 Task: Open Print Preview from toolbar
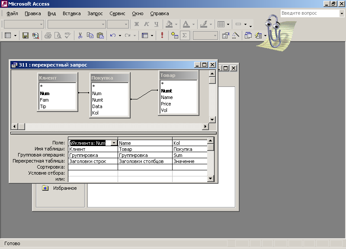(x=58, y=35)
